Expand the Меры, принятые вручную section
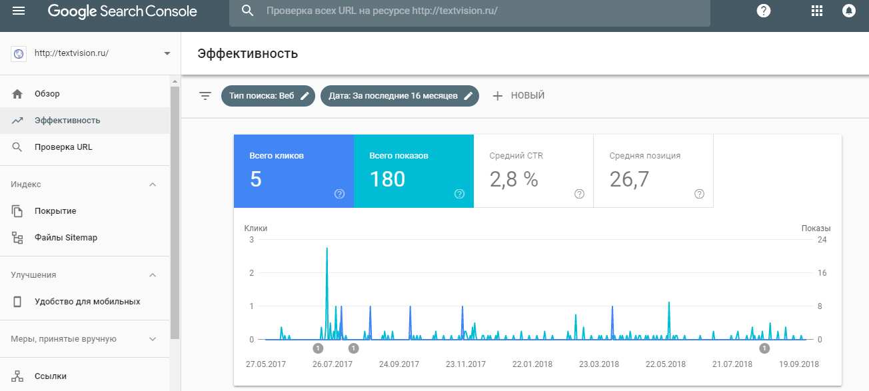 [153, 338]
